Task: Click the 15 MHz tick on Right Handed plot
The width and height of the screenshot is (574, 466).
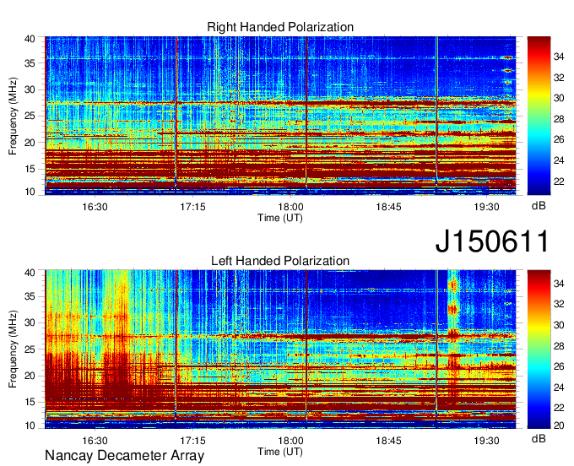Action: tap(30, 169)
